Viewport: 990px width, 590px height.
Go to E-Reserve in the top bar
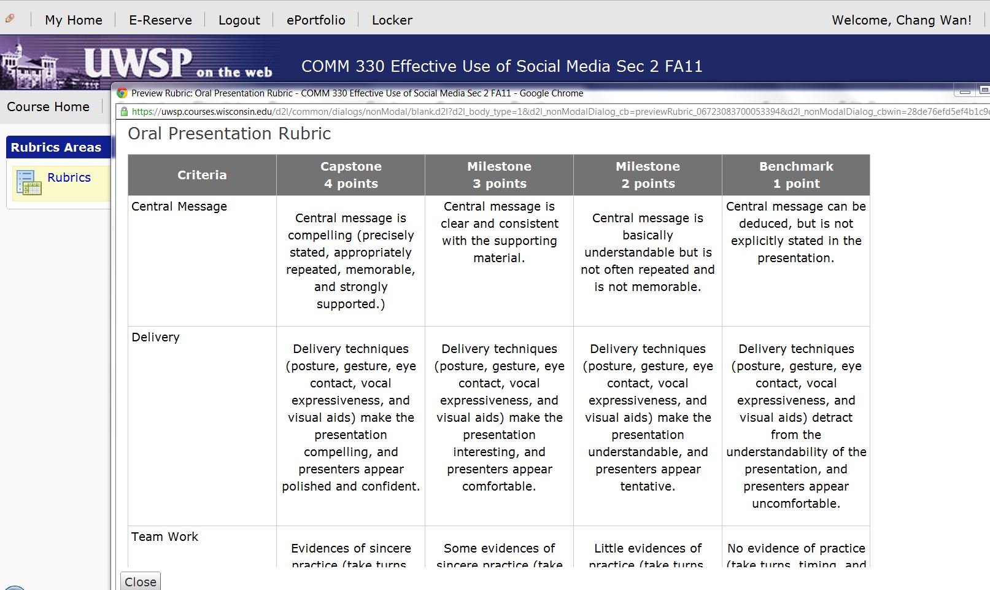pyautogui.click(x=160, y=20)
